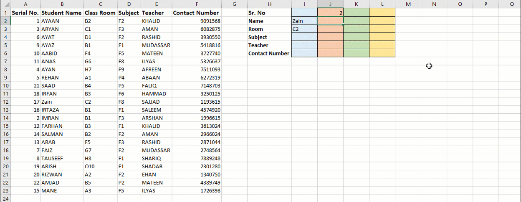Select teacher cell MUDASSAR in row 5

click(156, 45)
